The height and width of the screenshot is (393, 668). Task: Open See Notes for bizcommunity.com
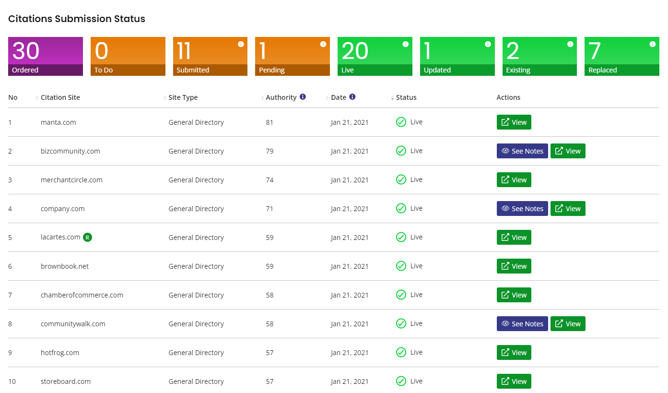click(x=522, y=151)
